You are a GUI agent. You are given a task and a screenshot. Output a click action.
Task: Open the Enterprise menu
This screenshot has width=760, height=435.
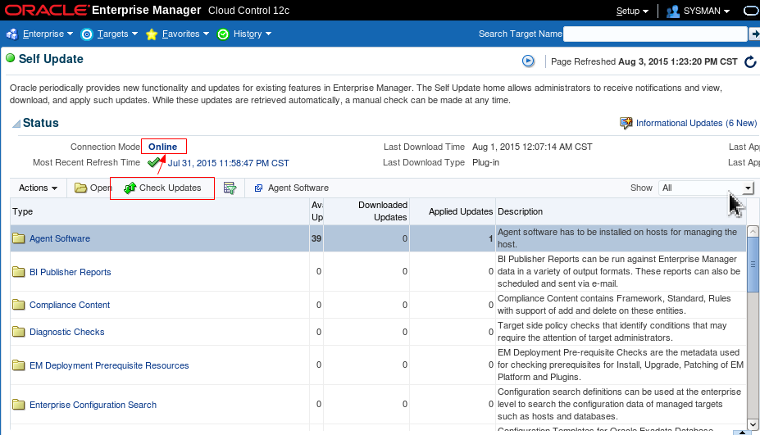tap(48, 34)
